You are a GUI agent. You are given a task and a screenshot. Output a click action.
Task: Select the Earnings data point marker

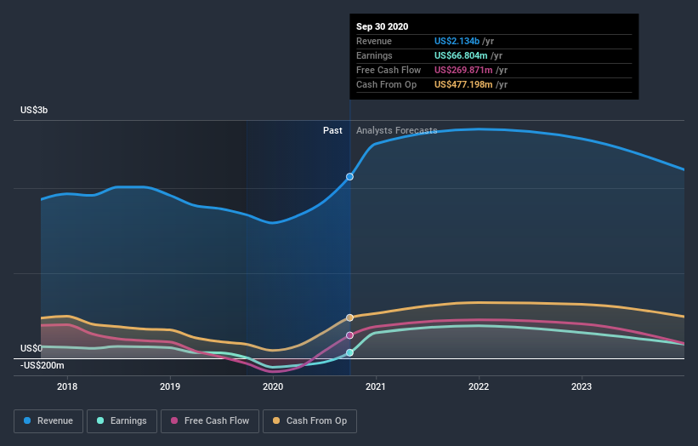350,352
